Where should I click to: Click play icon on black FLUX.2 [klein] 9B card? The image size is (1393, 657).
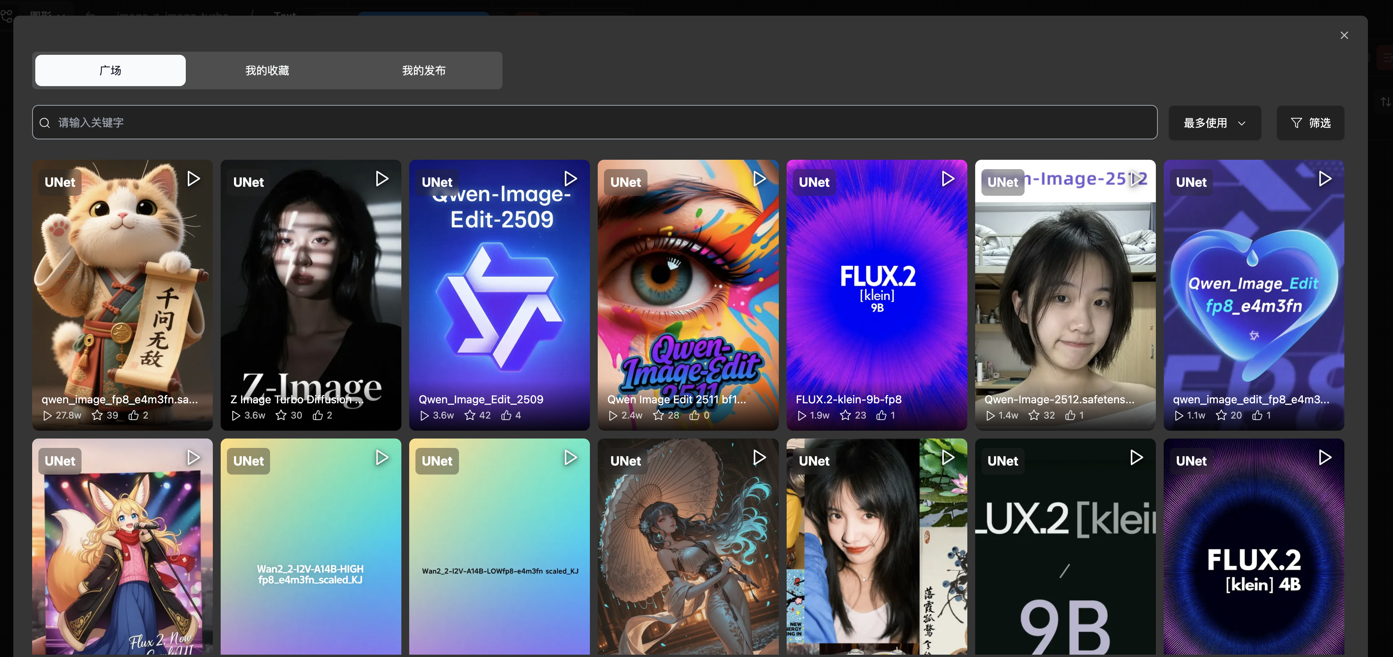click(1136, 458)
